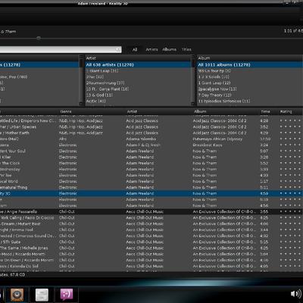Open Rhythmbox from the taskbar speaker icon
The width and height of the screenshot is (303, 303).
coord(17,295)
